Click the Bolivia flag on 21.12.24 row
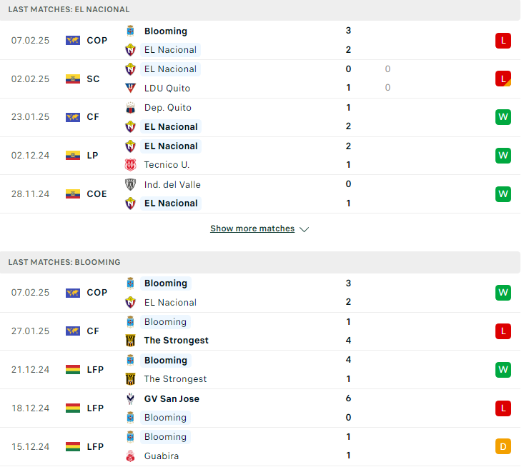Screen dimensions: 529x467 click(73, 370)
